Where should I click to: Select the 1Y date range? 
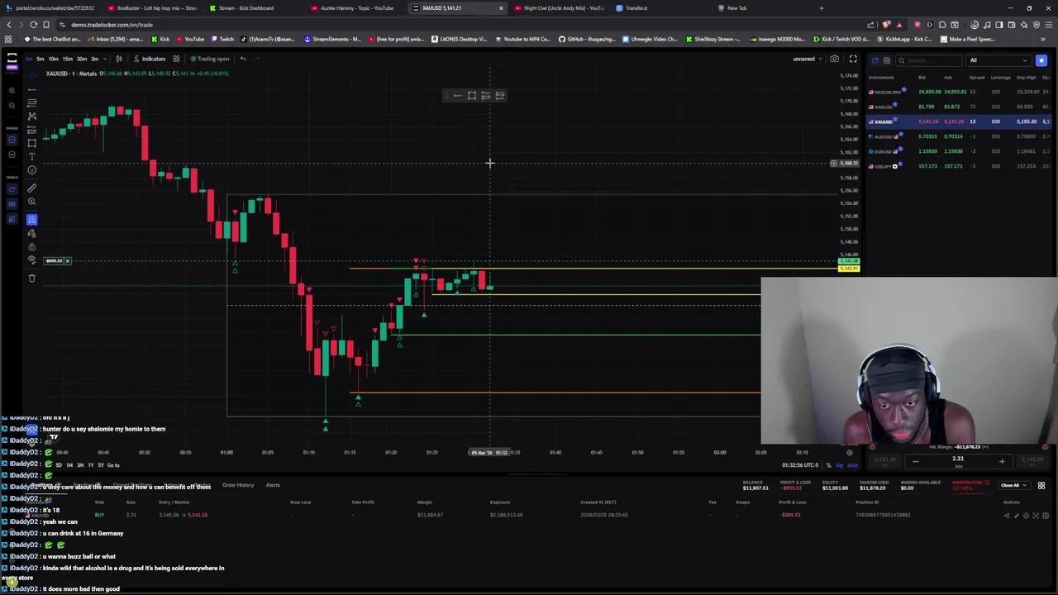91,465
